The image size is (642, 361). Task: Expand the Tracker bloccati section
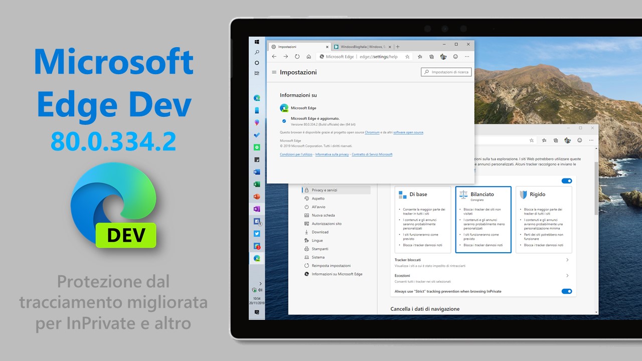click(x=567, y=260)
